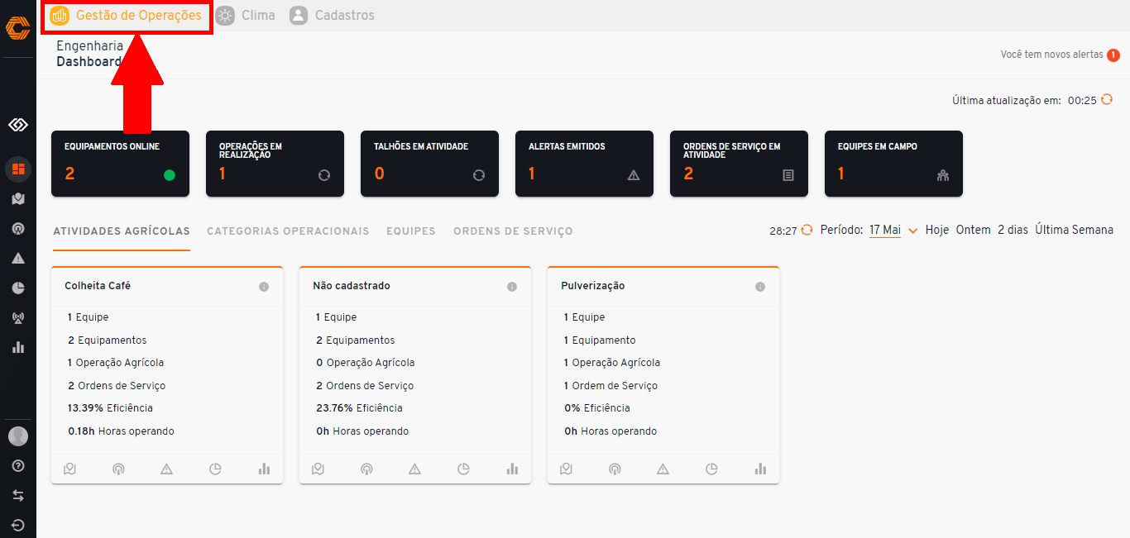Viewport: 1130px width, 538px height.
Task: Select the dashboard icon in sidebar
Action: (18, 169)
